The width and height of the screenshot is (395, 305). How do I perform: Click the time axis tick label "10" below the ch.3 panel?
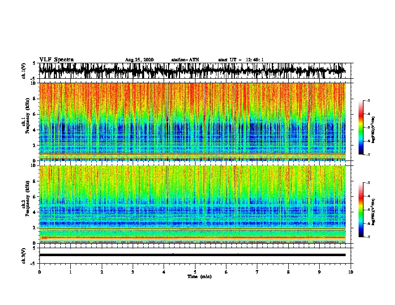[351, 272]
